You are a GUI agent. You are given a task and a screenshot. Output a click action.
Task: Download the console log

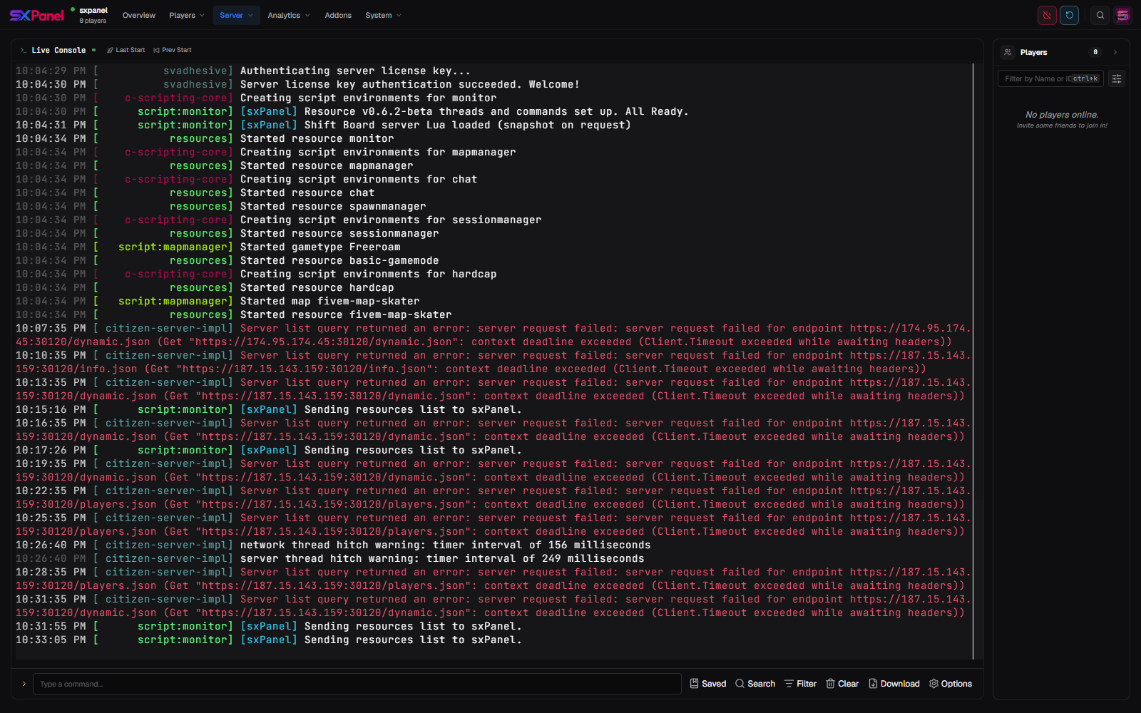pyautogui.click(x=894, y=684)
